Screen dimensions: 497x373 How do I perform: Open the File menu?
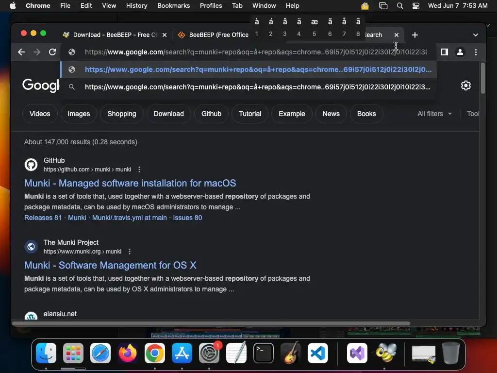click(x=66, y=5)
